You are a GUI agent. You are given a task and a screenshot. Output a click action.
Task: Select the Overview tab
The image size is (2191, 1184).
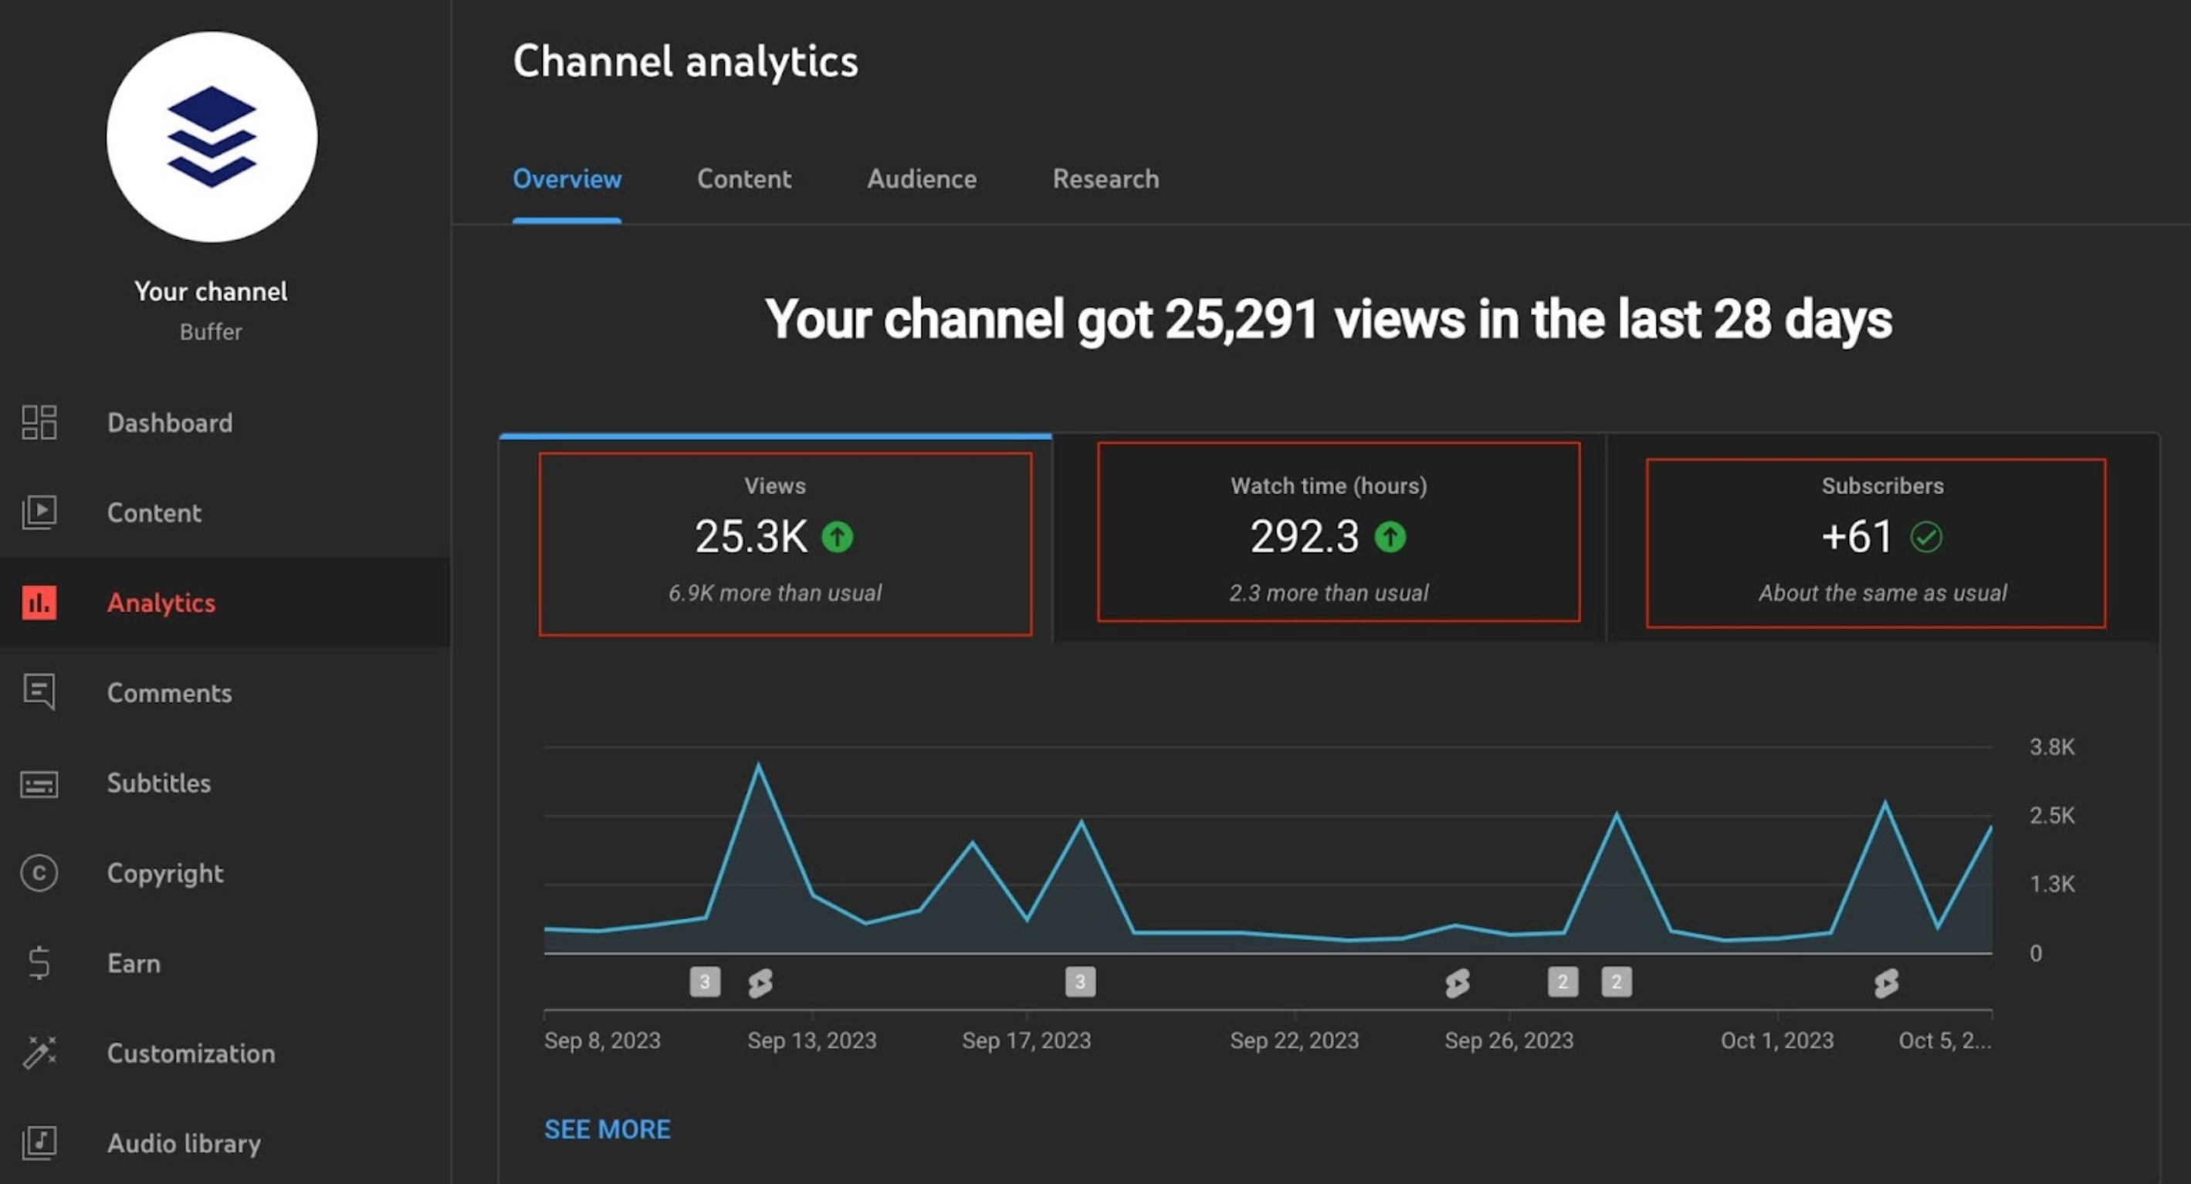[567, 180]
